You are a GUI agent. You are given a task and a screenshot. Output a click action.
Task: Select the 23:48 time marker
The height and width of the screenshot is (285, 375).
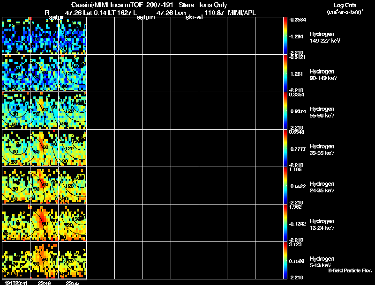pyautogui.click(x=44, y=282)
